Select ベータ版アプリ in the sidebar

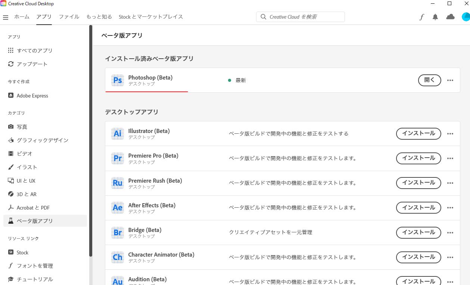tap(45, 221)
